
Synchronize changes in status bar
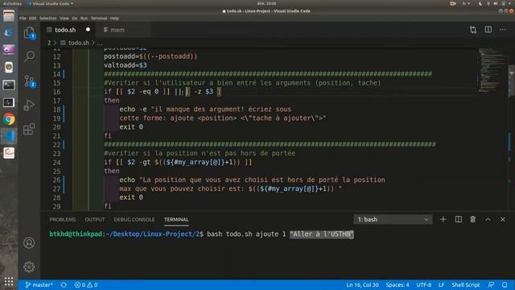[x=64, y=284]
